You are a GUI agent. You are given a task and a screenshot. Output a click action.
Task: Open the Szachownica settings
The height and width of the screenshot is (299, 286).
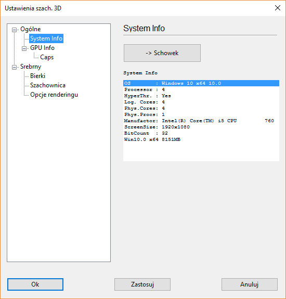[48, 85]
